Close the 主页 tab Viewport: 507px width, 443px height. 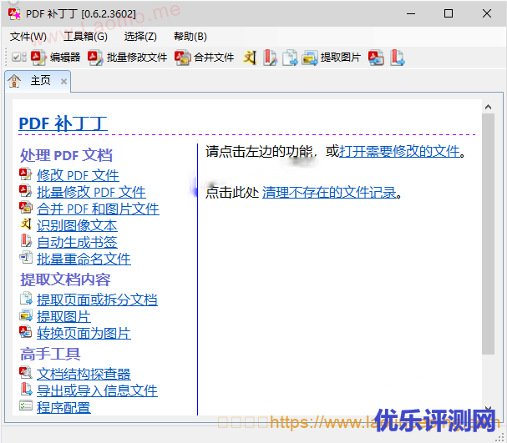63,82
